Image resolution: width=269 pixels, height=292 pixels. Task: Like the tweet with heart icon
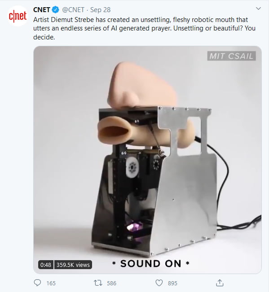(x=159, y=283)
